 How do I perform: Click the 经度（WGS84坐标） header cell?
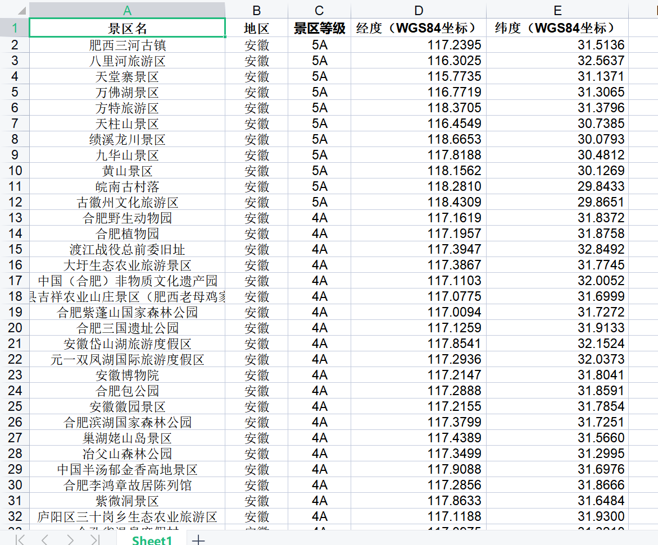coord(419,28)
